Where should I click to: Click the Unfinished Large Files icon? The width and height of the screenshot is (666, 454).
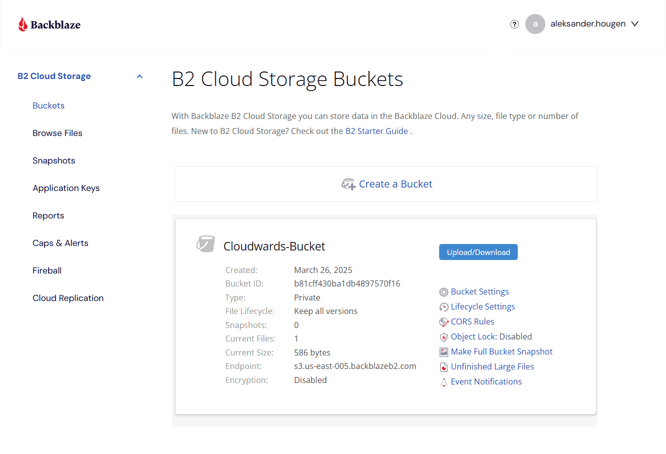click(x=444, y=367)
